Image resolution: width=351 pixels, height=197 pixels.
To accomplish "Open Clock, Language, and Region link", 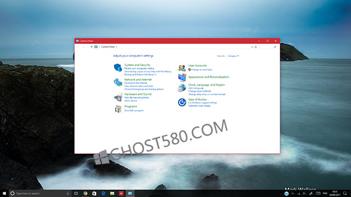I will pyautogui.click(x=207, y=85).
